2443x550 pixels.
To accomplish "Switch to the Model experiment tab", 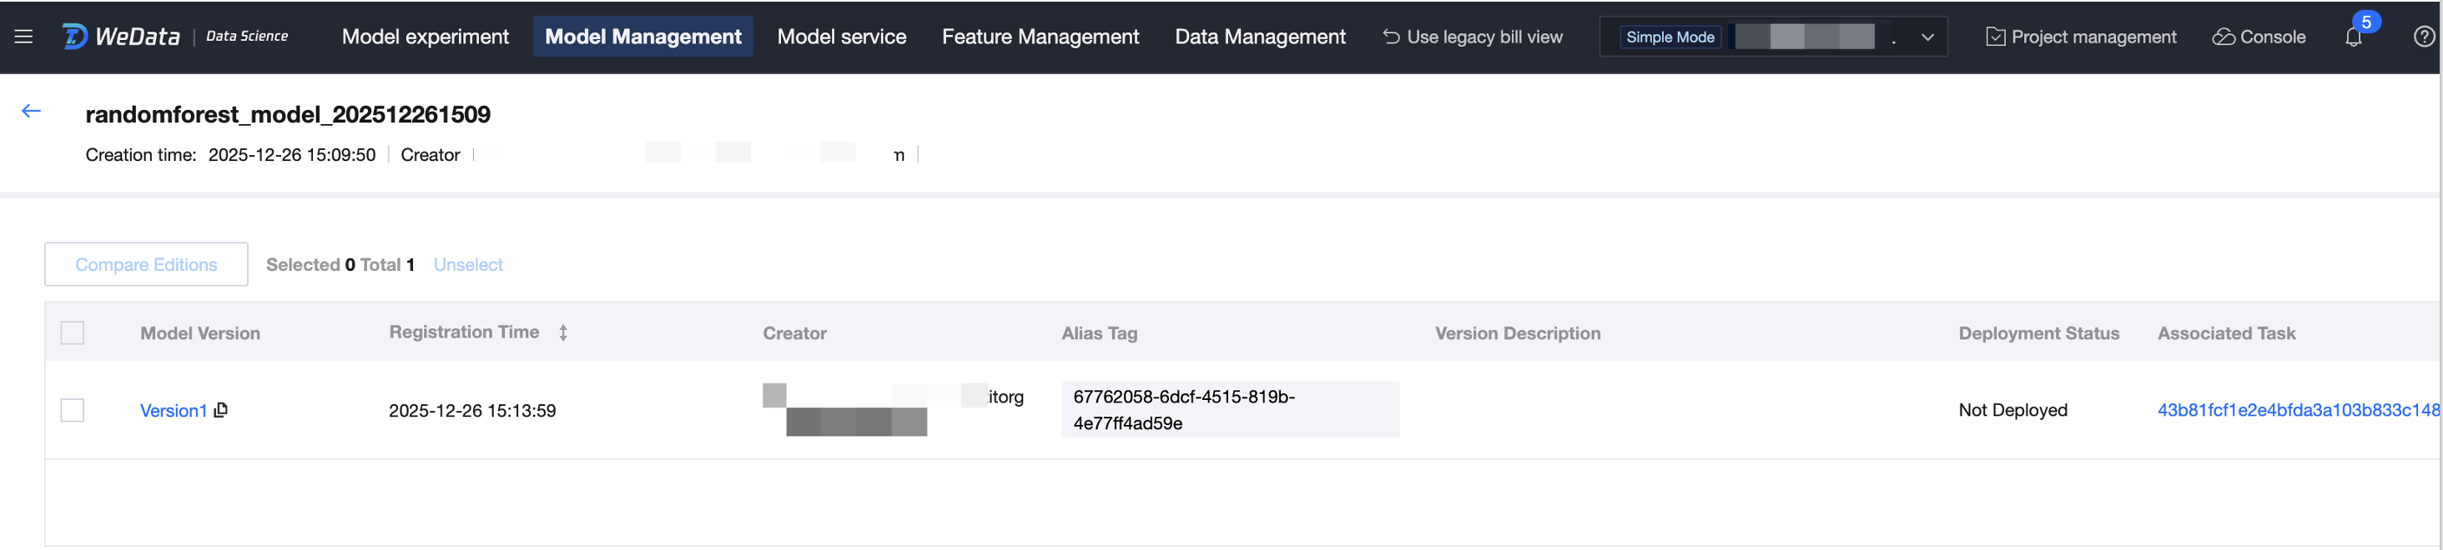I will pyautogui.click(x=425, y=37).
